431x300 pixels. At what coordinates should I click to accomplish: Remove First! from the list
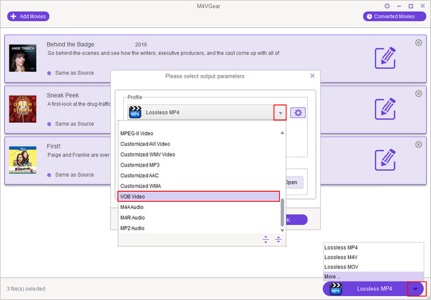(418, 145)
